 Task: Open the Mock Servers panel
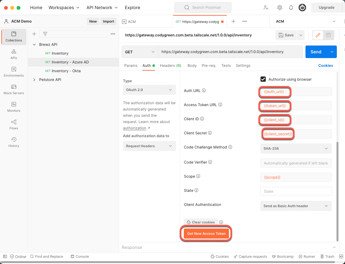[13, 90]
